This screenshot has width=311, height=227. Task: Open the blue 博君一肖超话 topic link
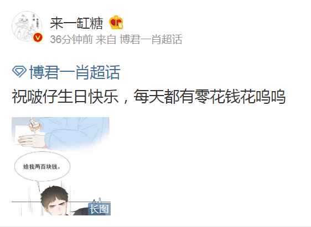pyautogui.click(x=75, y=72)
